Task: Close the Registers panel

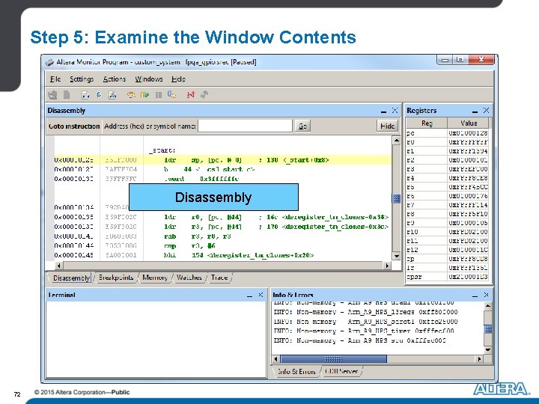Action: point(486,110)
